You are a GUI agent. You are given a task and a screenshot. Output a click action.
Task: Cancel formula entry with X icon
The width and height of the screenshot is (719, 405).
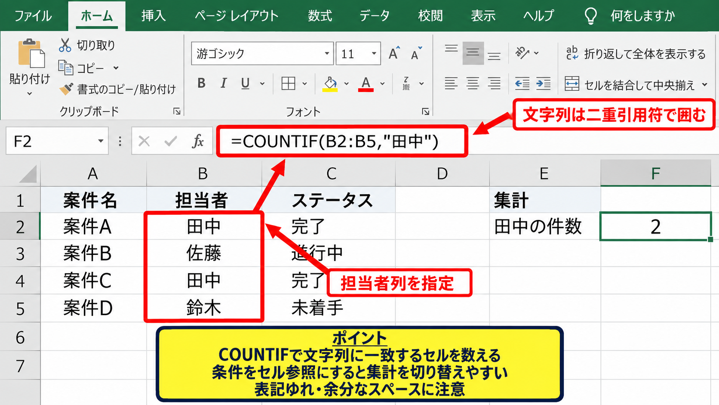tap(144, 141)
